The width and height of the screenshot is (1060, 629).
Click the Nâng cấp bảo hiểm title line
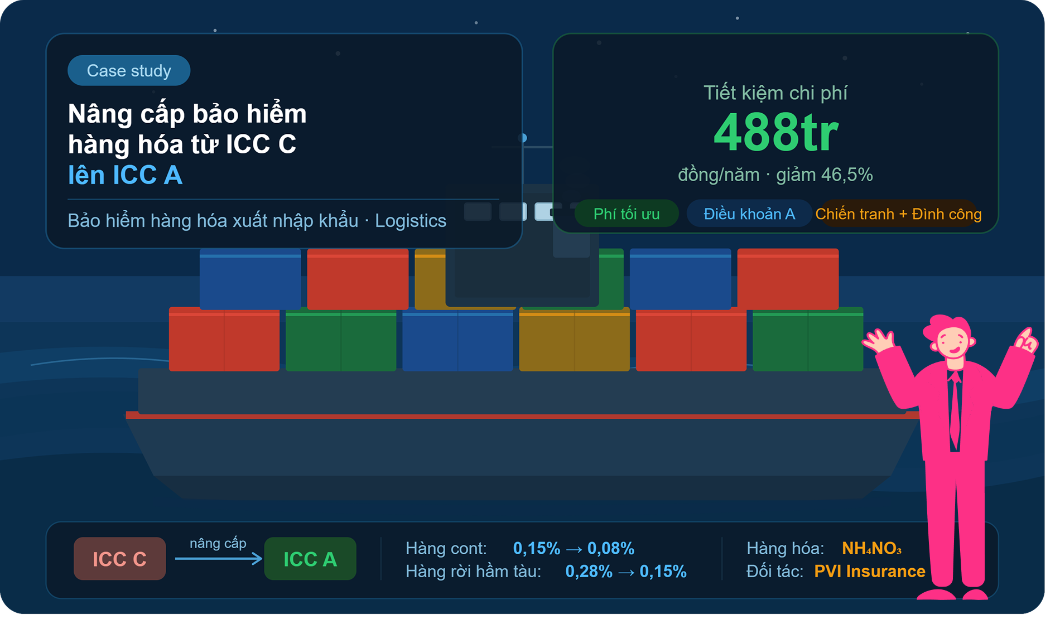(x=187, y=114)
